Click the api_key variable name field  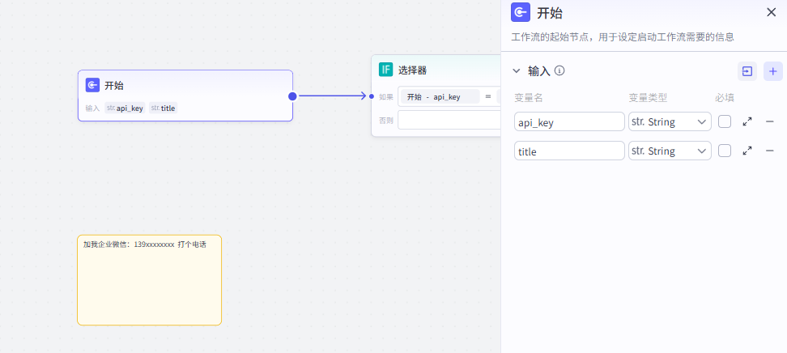569,121
